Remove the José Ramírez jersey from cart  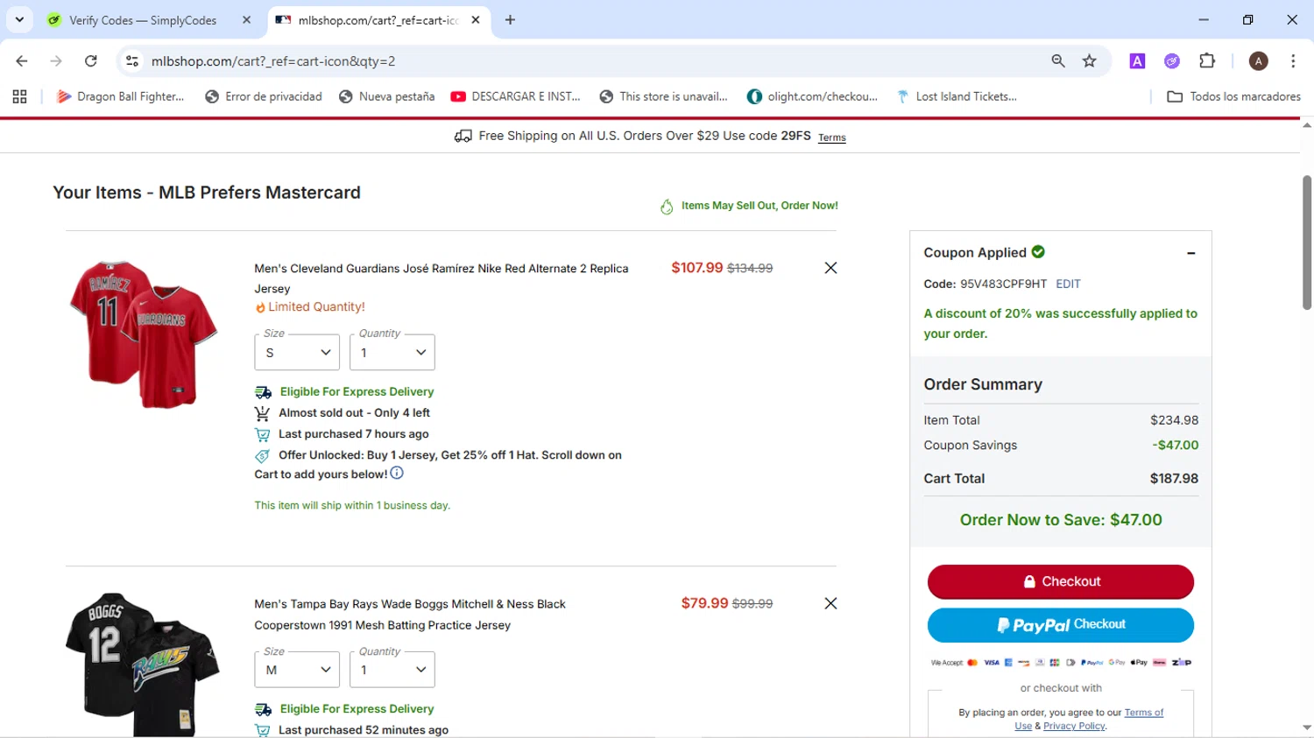coord(830,268)
